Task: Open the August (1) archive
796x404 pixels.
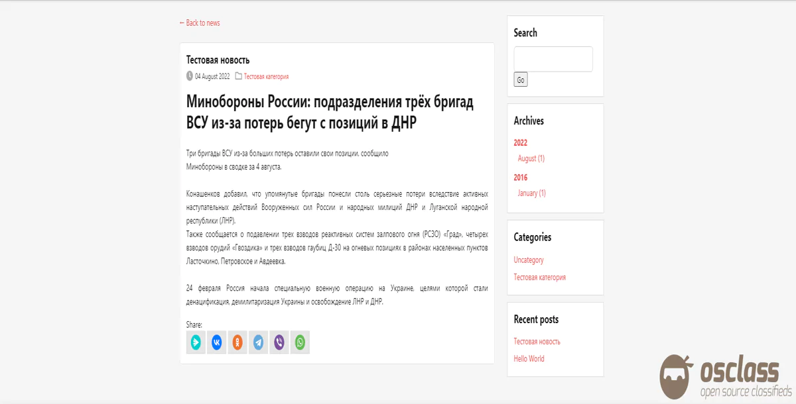Action: (x=531, y=158)
